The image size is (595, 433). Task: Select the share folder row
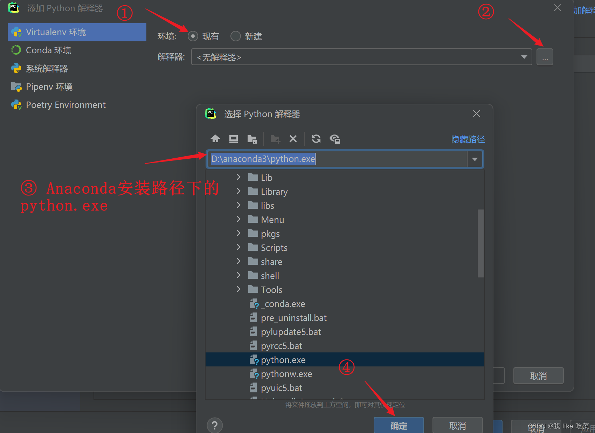click(x=345, y=262)
